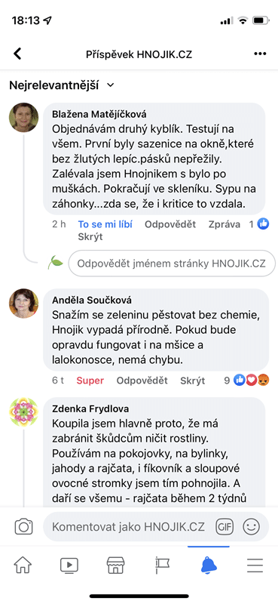Open the emoji smiley picker
The width and height of the screenshot is (278, 604).
251,526
